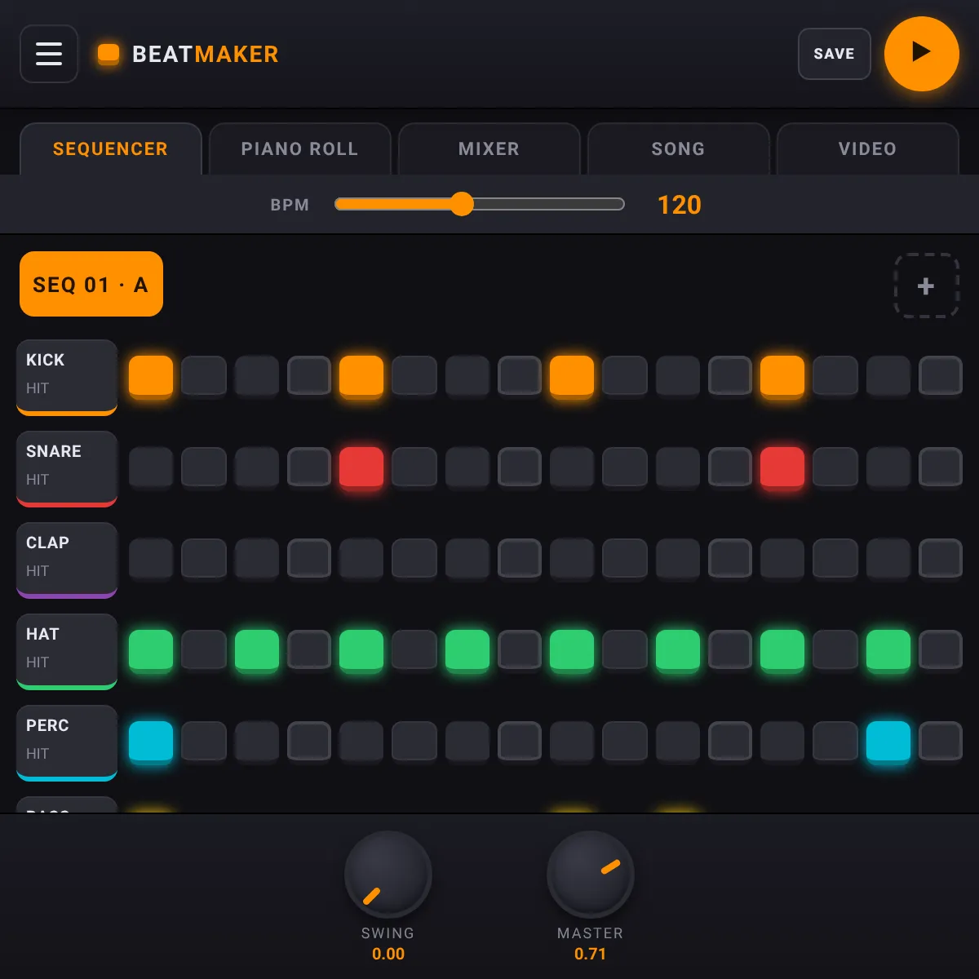Click the BPM label
Screen dimensions: 979x979
tap(290, 205)
